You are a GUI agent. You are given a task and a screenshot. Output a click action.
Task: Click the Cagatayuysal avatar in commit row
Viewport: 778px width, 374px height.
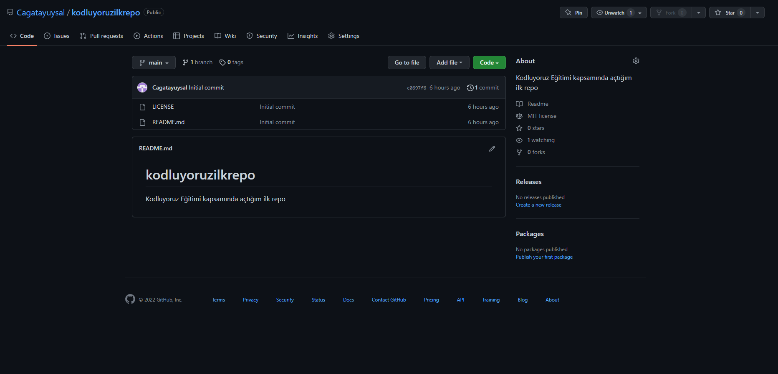pyautogui.click(x=142, y=87)
